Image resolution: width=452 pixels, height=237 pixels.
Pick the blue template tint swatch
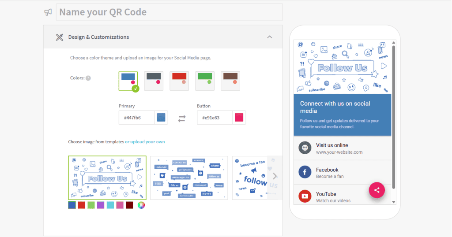click(x=72, y=205)
